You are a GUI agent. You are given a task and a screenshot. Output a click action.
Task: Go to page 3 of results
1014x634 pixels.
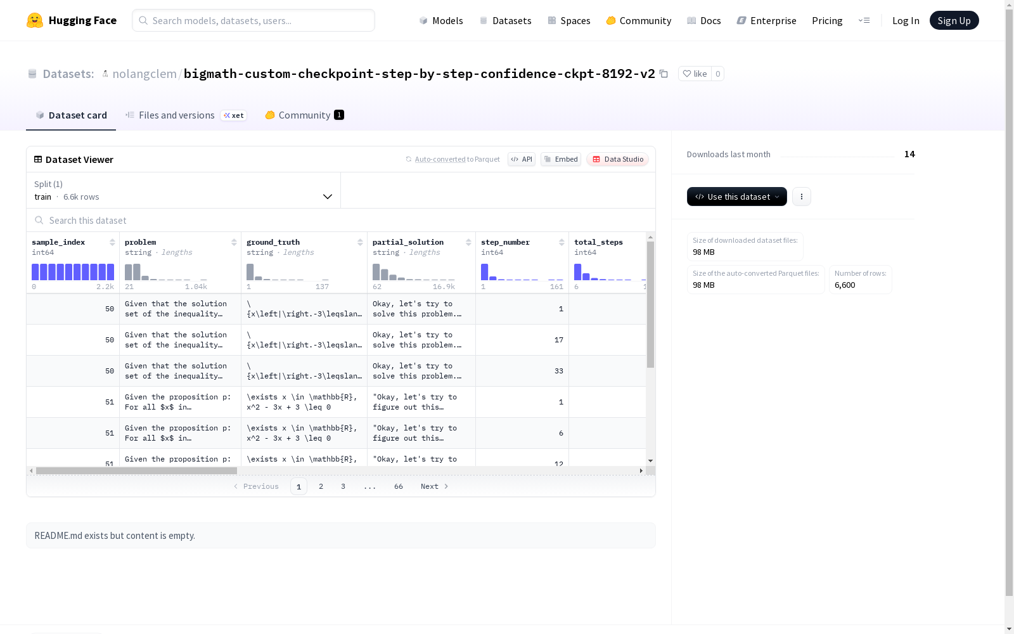[343, 486]
